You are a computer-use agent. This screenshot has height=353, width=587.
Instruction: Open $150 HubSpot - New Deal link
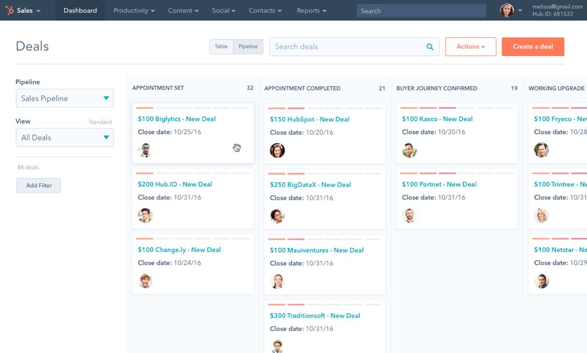(x=310, y=119)
